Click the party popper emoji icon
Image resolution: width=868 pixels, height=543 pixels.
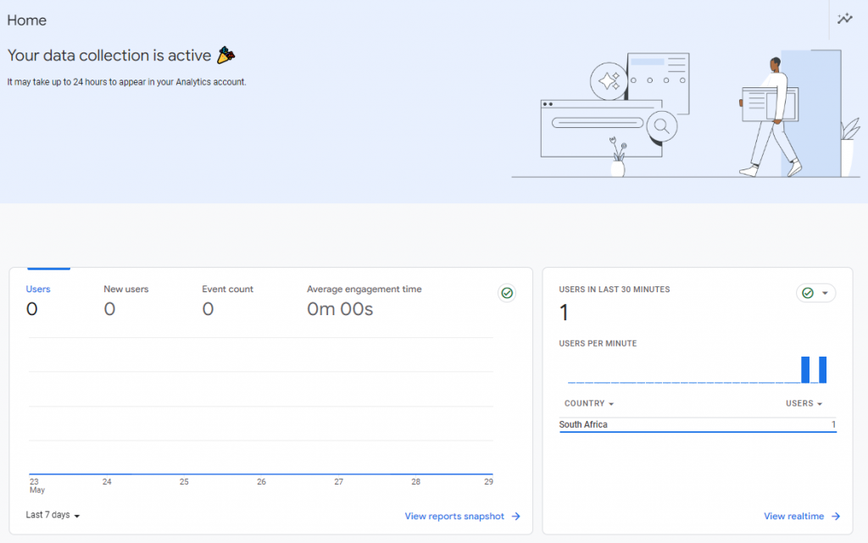pyautogui.click(x=225, y=55)
